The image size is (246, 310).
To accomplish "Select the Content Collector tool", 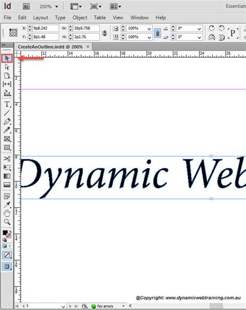I will click(x=7, y=93).
